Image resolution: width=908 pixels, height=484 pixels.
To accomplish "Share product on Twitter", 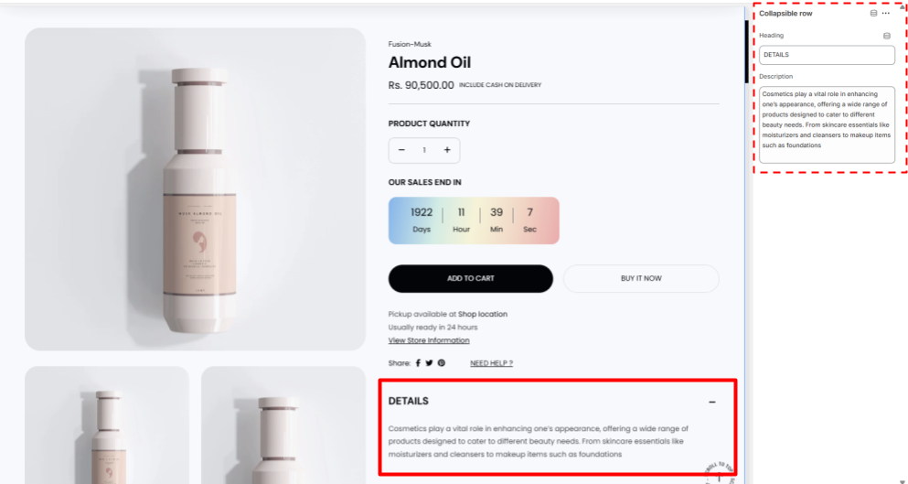I will tap(430, 363).
